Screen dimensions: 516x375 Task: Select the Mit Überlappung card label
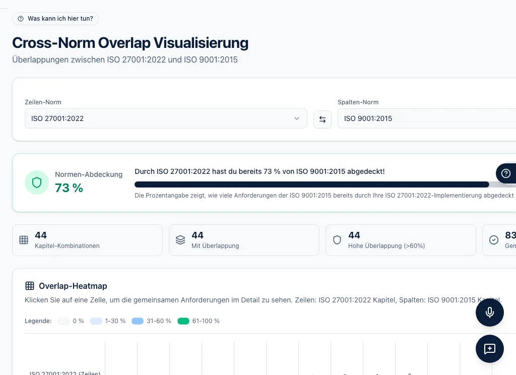215,245
